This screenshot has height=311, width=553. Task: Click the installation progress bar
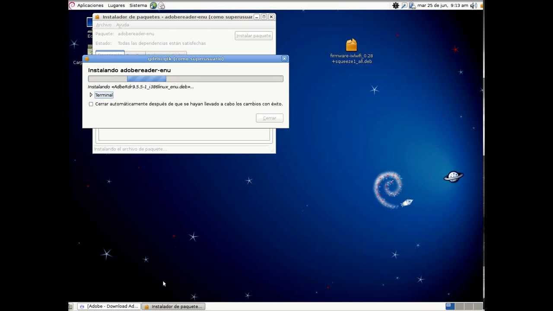[x=186, y=79]
